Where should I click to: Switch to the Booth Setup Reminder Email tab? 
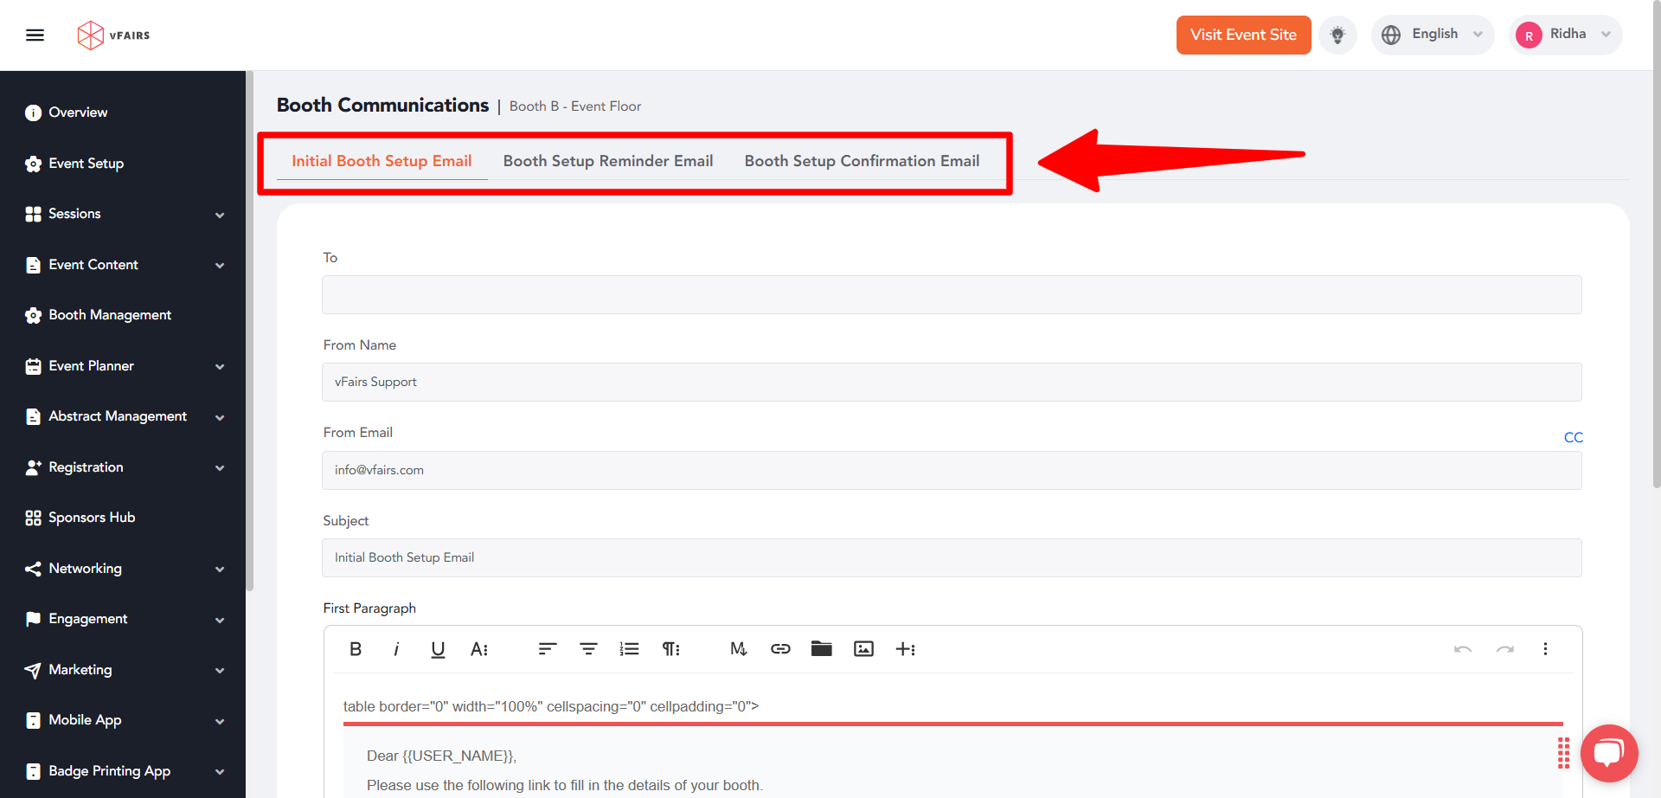[x=608, y=160]
